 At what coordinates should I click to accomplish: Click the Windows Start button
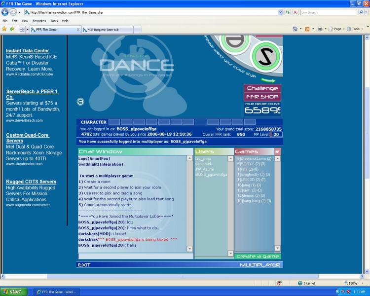pos(14,292)
